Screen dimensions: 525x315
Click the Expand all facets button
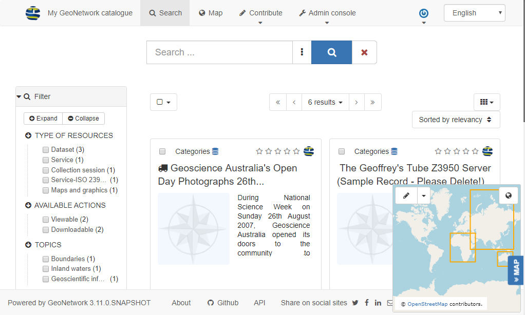tap(43, 119)
